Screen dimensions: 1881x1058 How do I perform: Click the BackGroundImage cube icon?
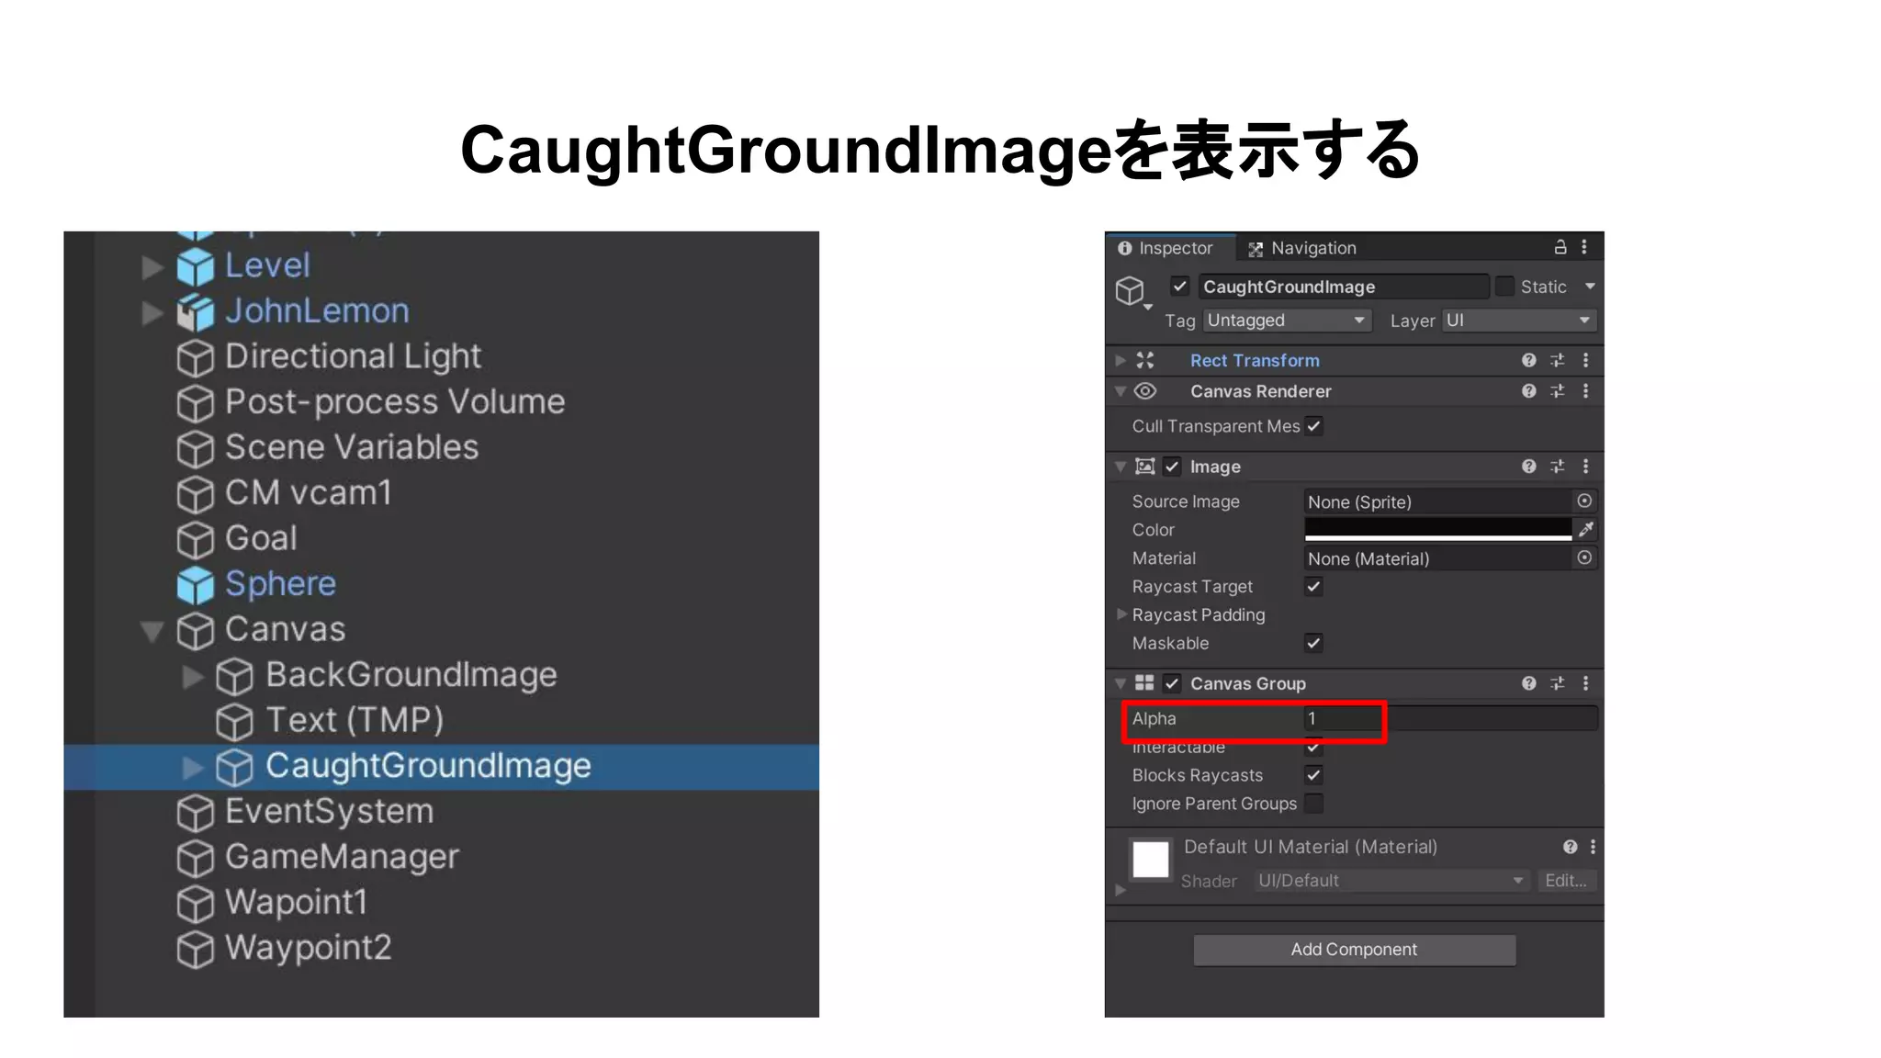[x=234, y=677]
